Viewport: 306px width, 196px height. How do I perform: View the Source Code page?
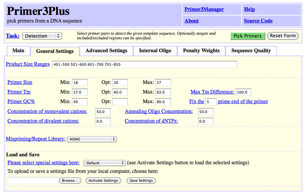click(x=258, y=21)
